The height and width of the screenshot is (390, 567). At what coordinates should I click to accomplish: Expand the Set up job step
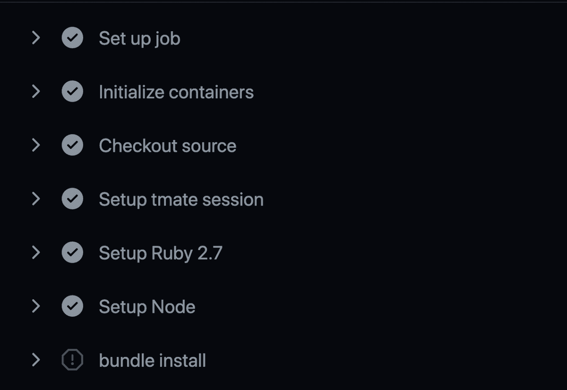coord(36,38)
